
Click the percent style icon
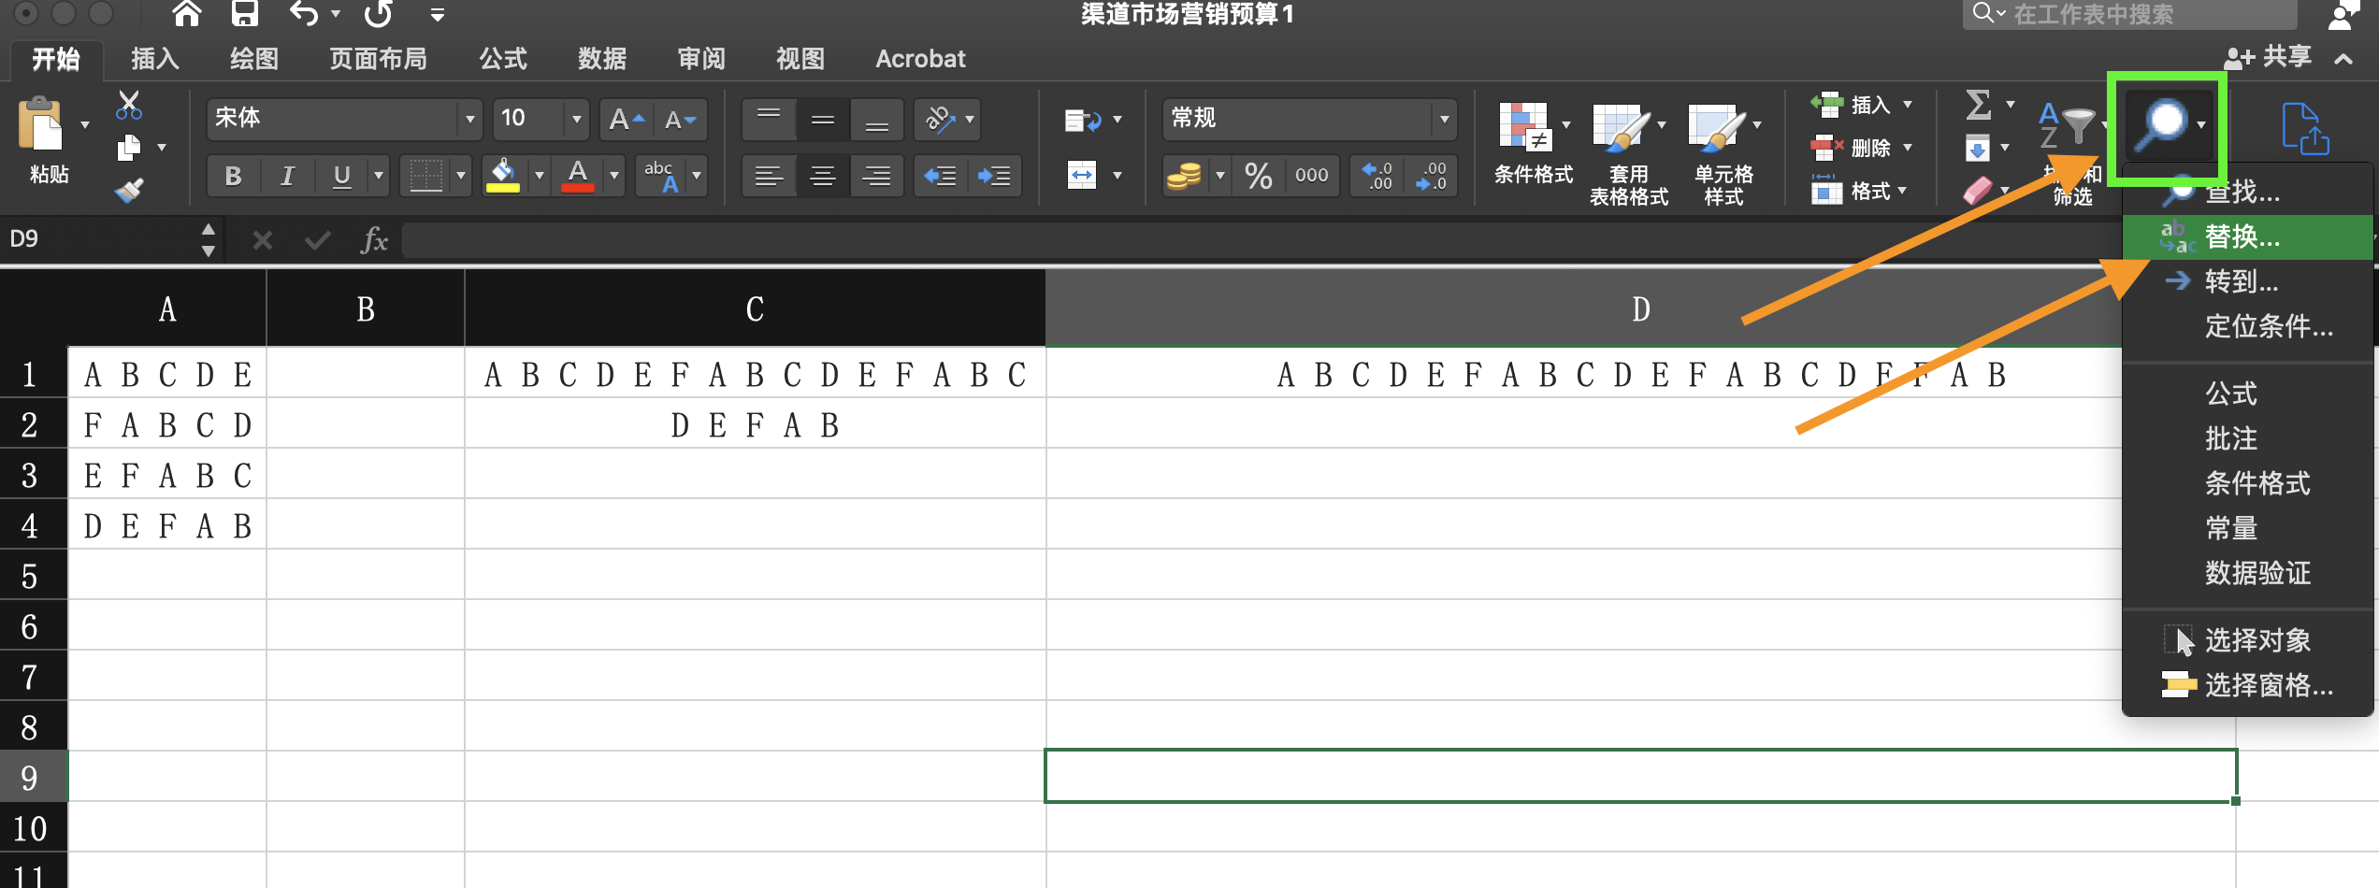[1258, 175]
